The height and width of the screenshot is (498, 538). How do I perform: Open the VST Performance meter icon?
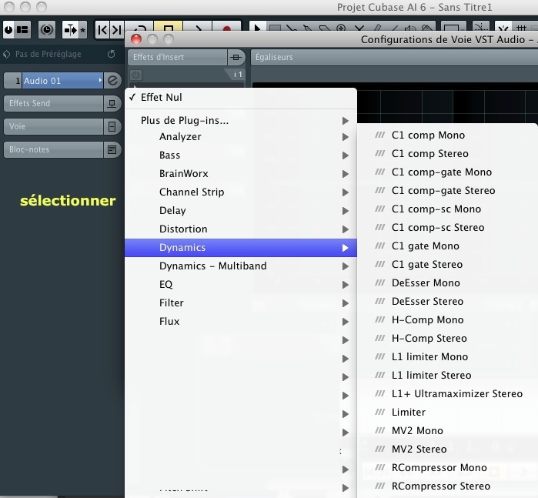[47, 30]
